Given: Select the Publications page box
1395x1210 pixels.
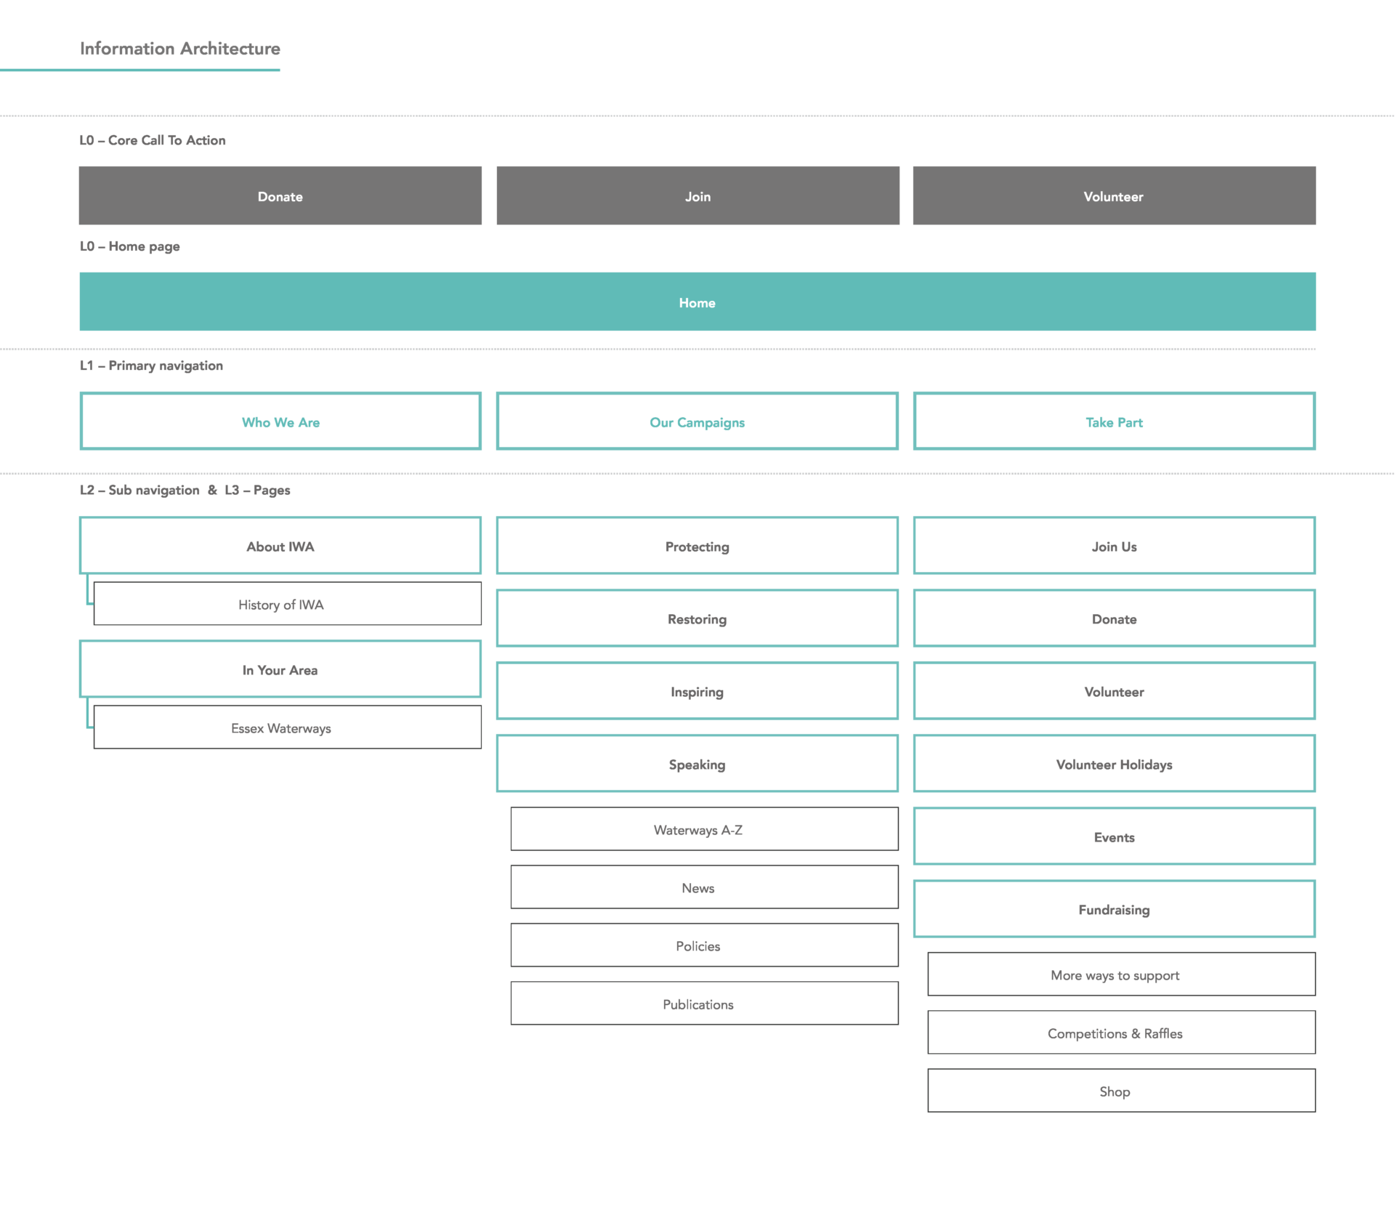Looking at the screenshot, I should pos(705,1003).
